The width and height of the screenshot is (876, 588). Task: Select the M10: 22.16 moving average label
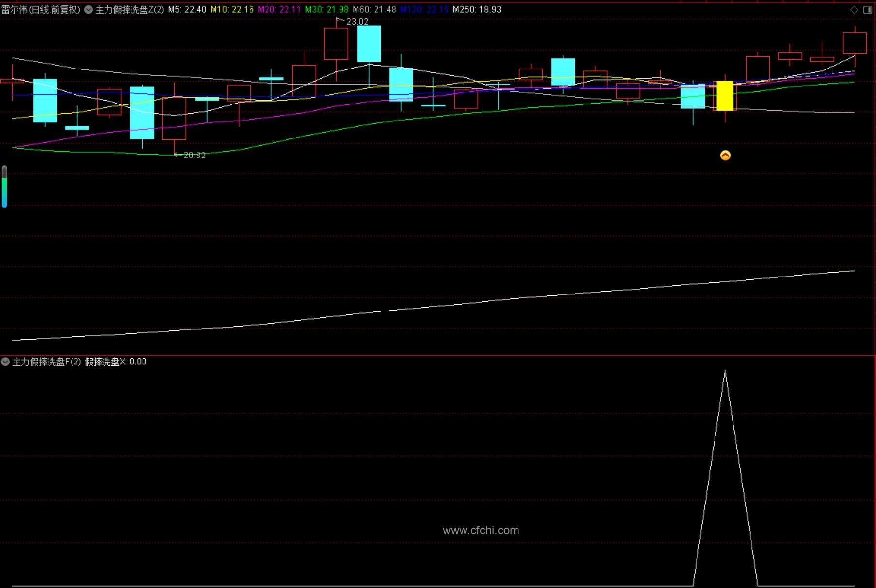click(232, 10)
